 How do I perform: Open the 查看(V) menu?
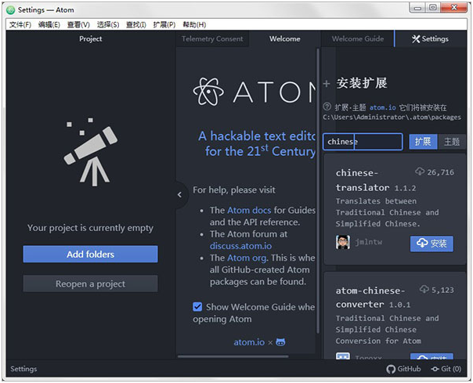(78, 25)
